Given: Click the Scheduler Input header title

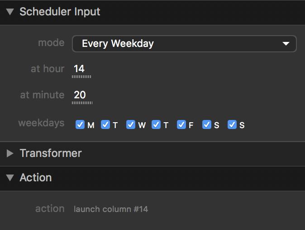Looking at the screenshot, I should (x=60, y=12).
